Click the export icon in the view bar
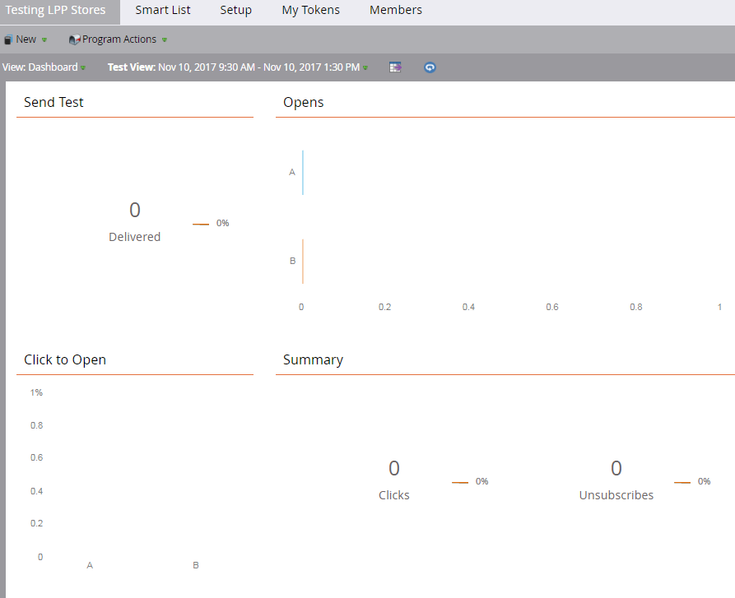 coord(395,67)
